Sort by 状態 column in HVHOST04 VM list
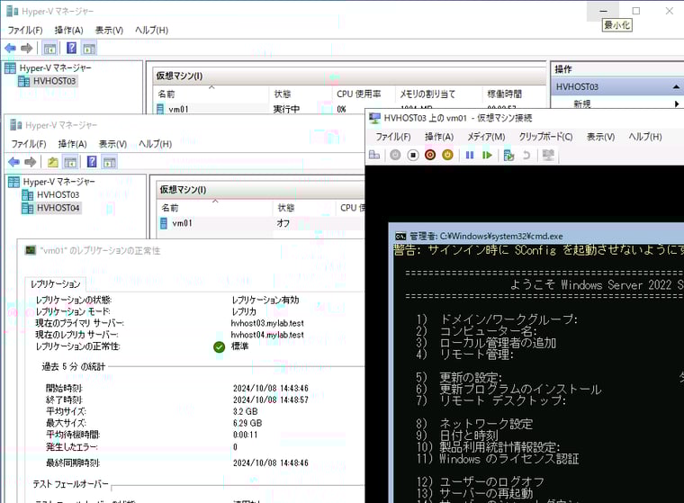The height and width of the screenshot is (503, 684). [304, 208]
